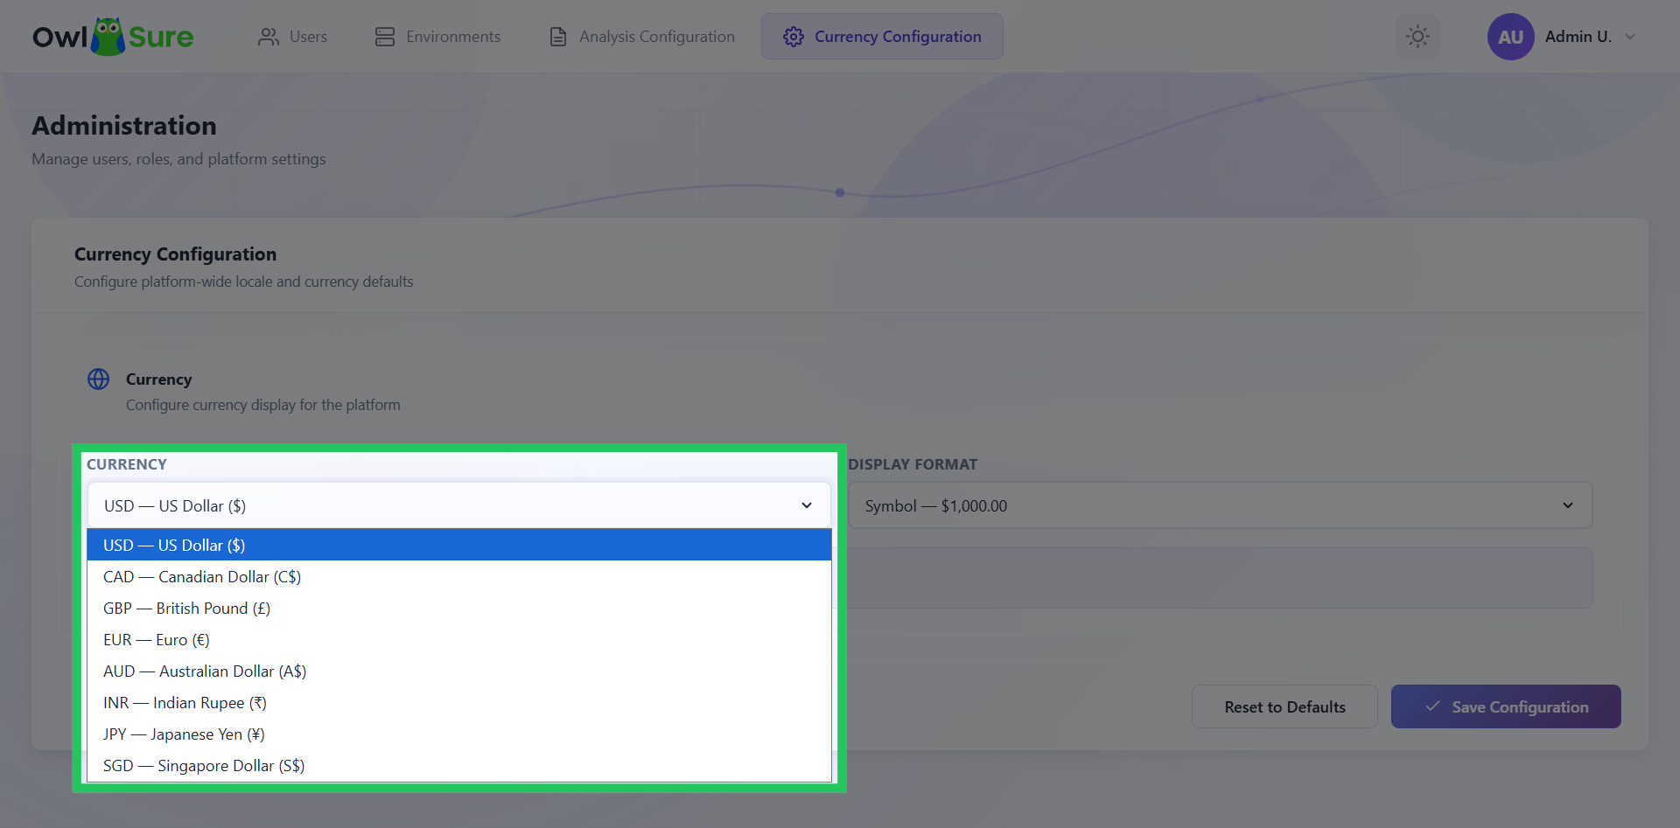Click the Save Configuration button
Image resolution: width=1680 pixels, height=828 pixels.
coord(1506,706)
